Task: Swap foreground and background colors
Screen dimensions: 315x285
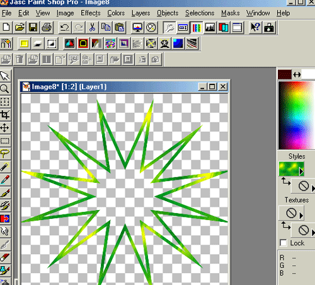Action: [297, 74]
